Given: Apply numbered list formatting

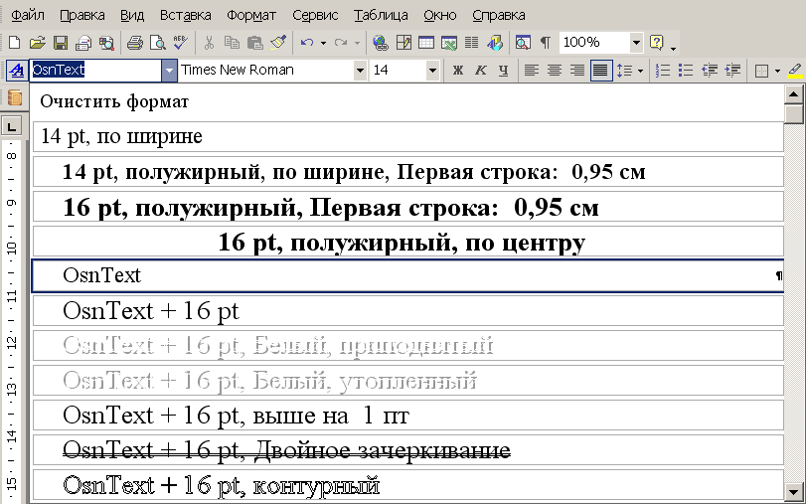Looking at the screenshot, I should coord(663,71).
